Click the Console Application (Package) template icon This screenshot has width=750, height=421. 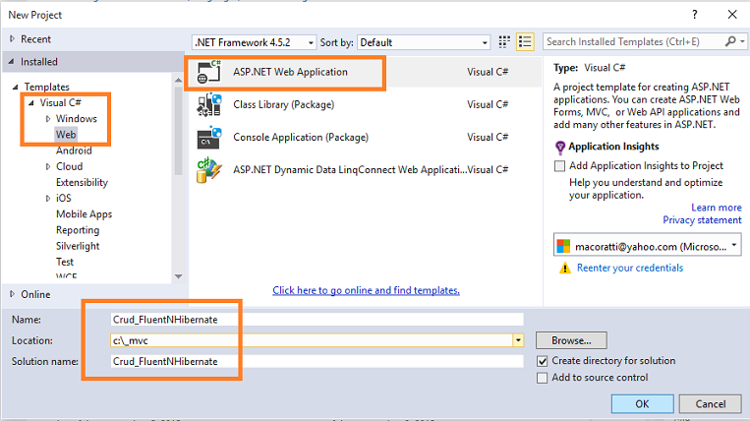(x=209, y=138)
